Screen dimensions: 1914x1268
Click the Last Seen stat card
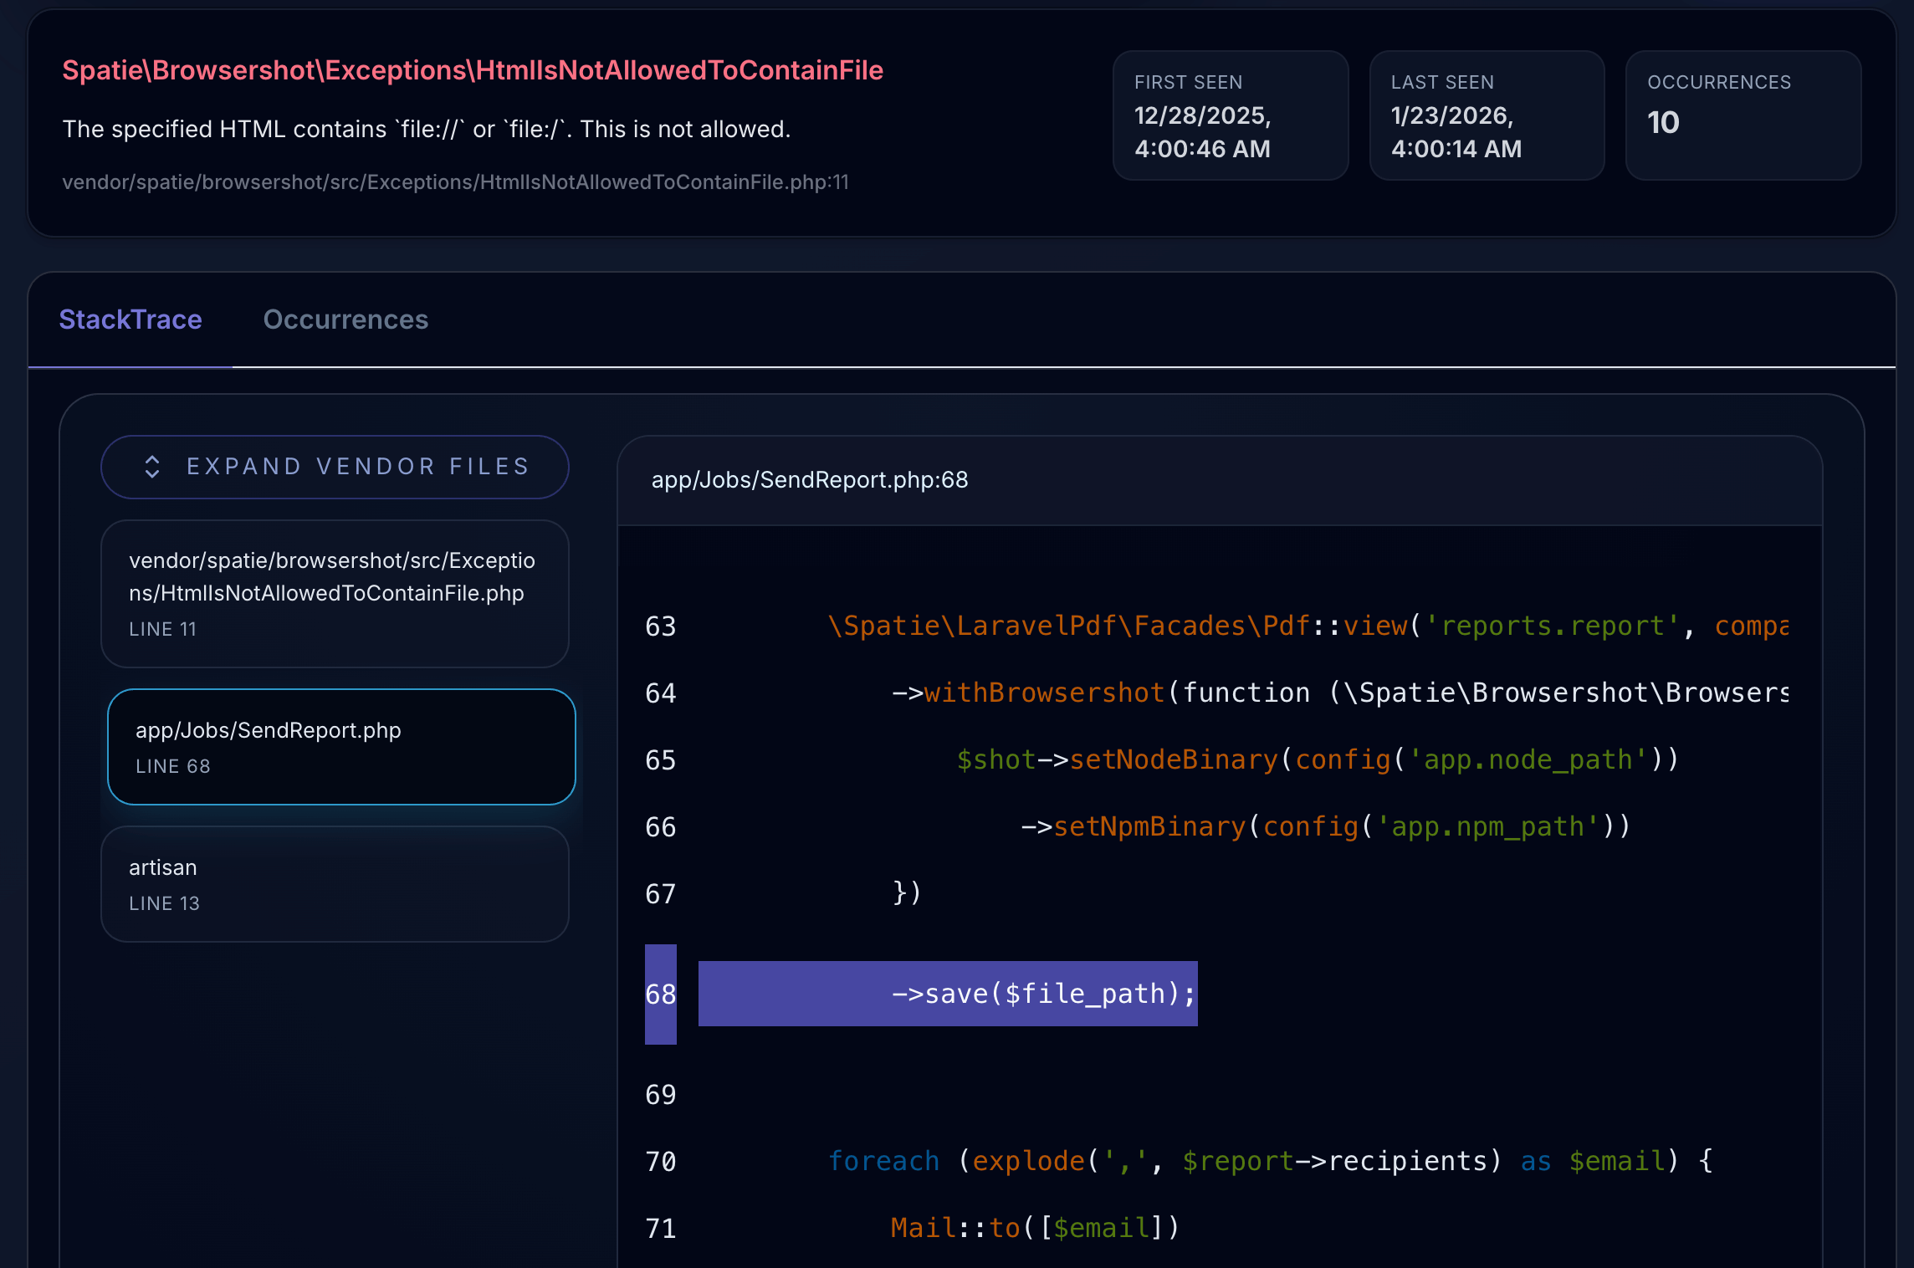(1487, 115)
